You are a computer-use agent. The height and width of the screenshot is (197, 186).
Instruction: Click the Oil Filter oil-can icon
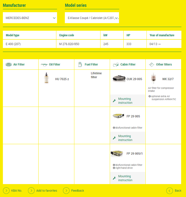coord(44,65)
